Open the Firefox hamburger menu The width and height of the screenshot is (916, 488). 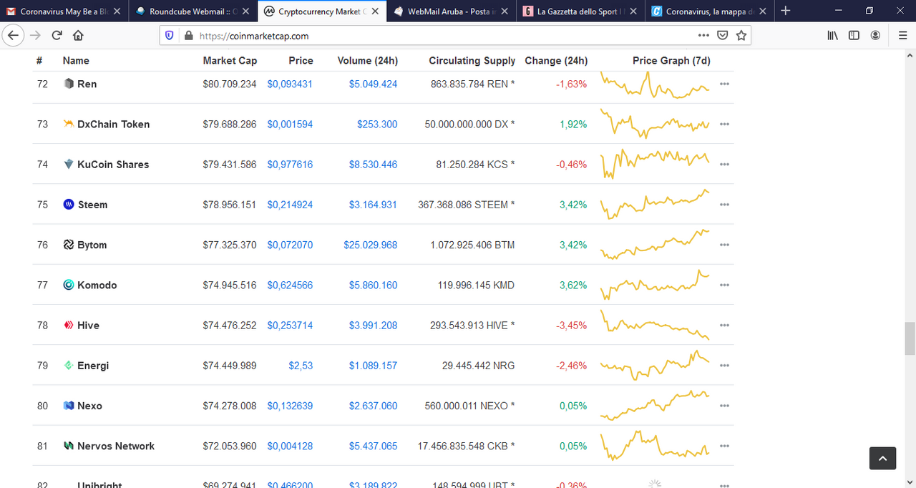click(x=902, y=35)
